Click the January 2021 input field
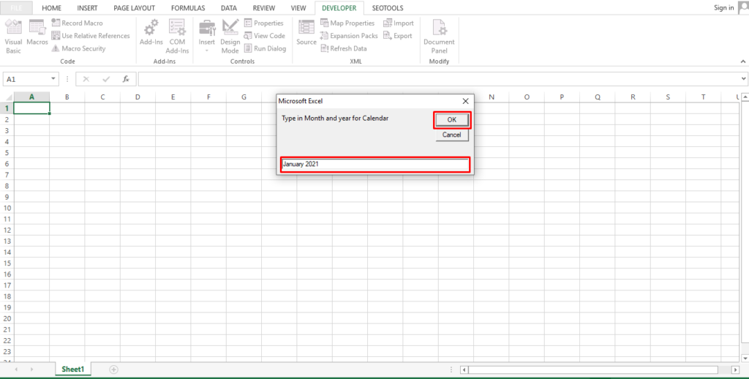This screenshot has width=749, height=379. (375, 165)
